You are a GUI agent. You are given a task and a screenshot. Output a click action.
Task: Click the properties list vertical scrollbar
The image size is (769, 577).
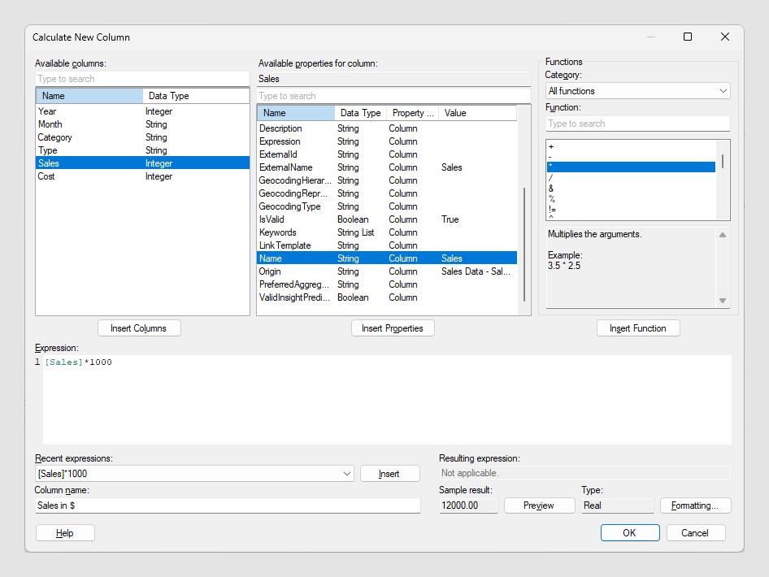[524, 244]
